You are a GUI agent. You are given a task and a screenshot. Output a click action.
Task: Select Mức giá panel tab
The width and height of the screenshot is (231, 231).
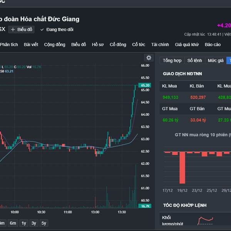click(x=216, y=60)
